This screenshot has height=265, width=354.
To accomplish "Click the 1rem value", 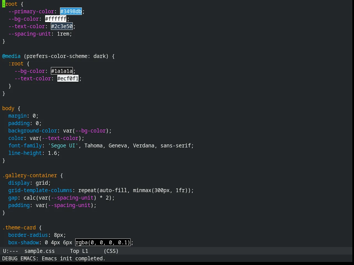I will 63,34.
